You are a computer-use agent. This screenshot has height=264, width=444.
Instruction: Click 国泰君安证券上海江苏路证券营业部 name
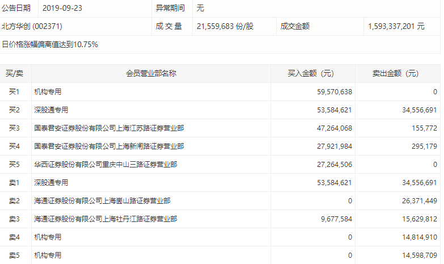(109, 128)
